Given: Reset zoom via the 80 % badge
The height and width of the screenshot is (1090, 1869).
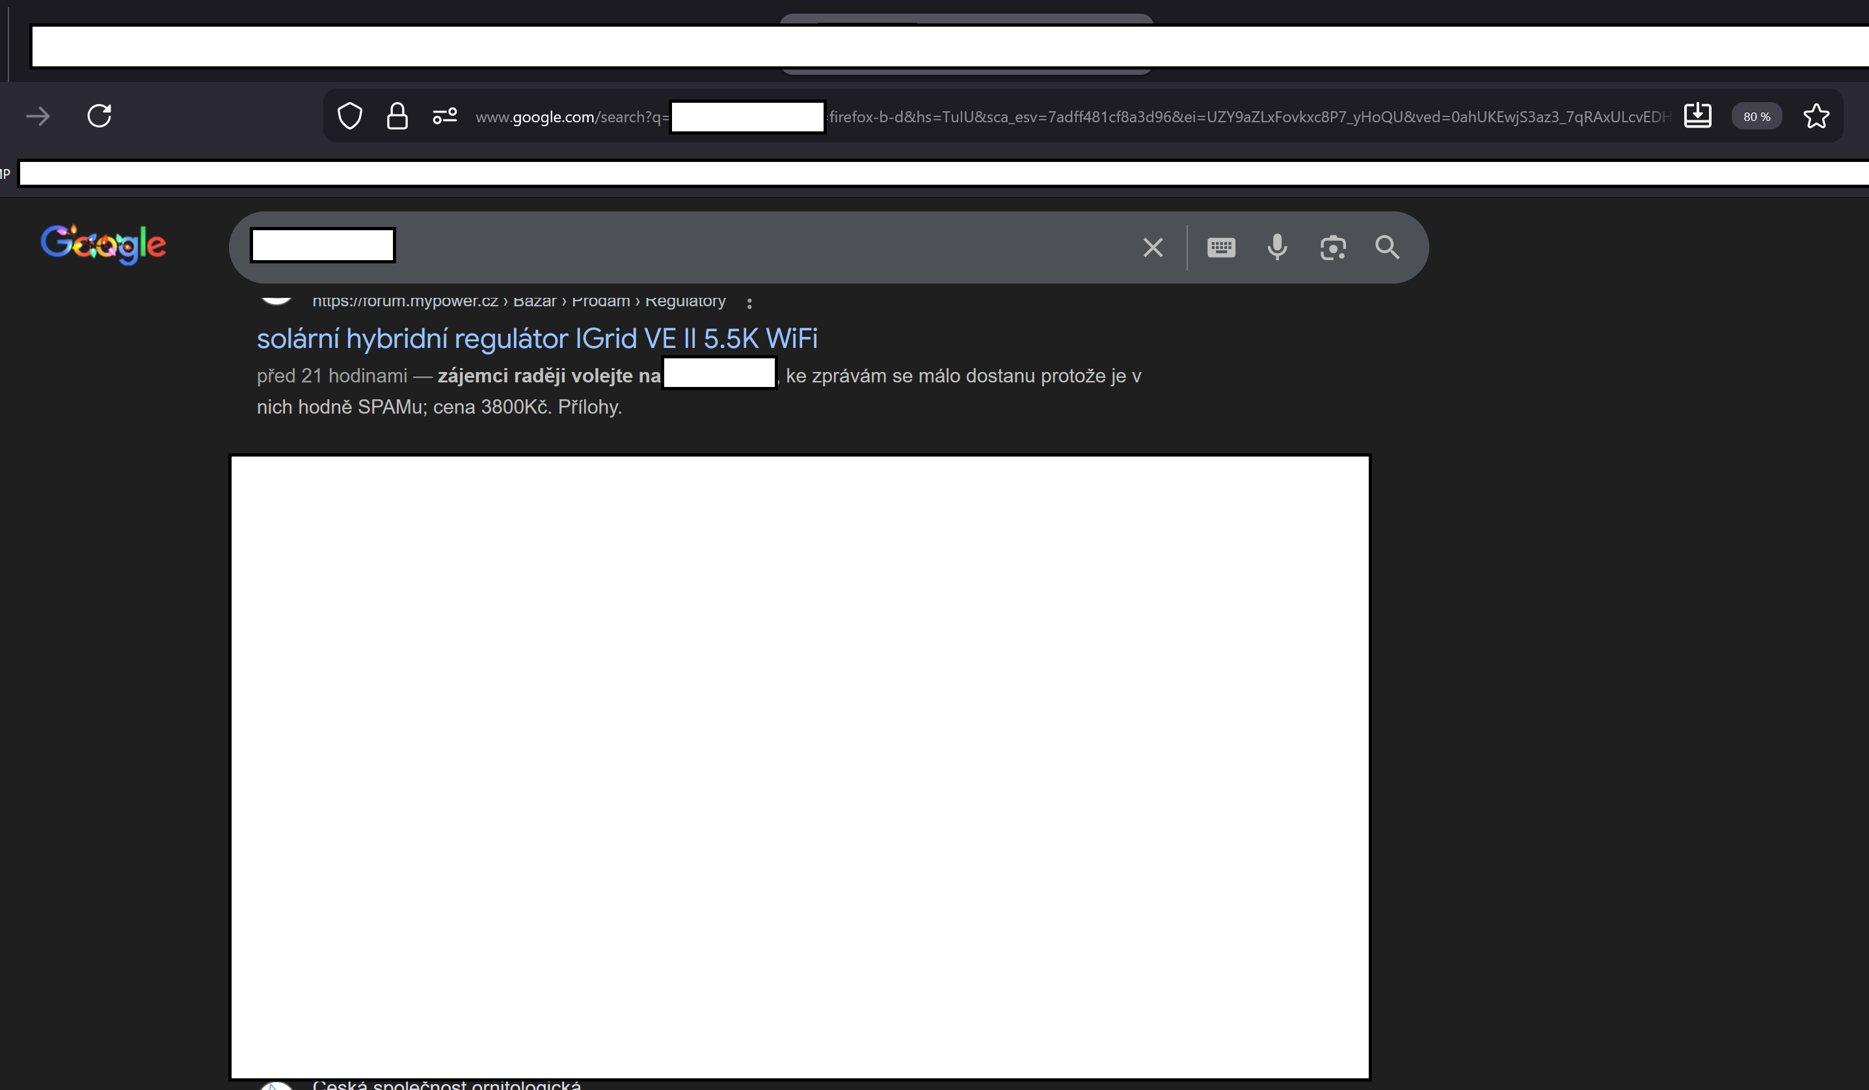Looking at the screenshot, I should point(1756,116).
